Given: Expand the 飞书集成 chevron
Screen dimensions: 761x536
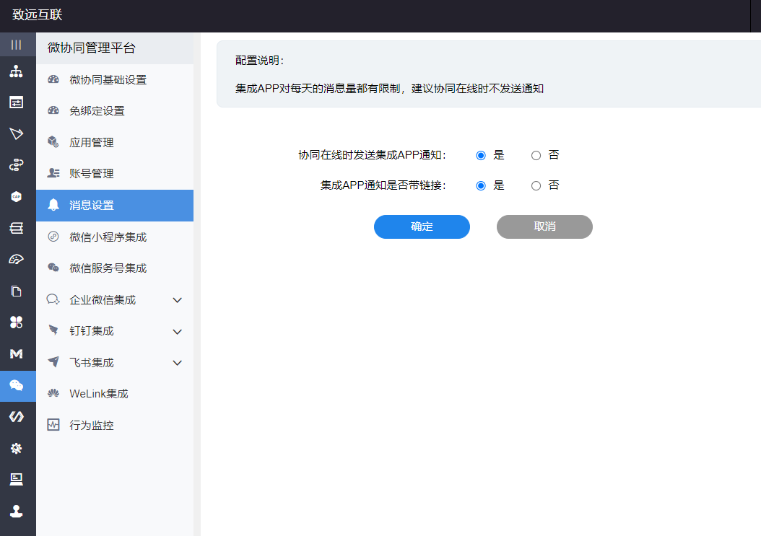Looking at the screenshot, I should pos(178,363).
